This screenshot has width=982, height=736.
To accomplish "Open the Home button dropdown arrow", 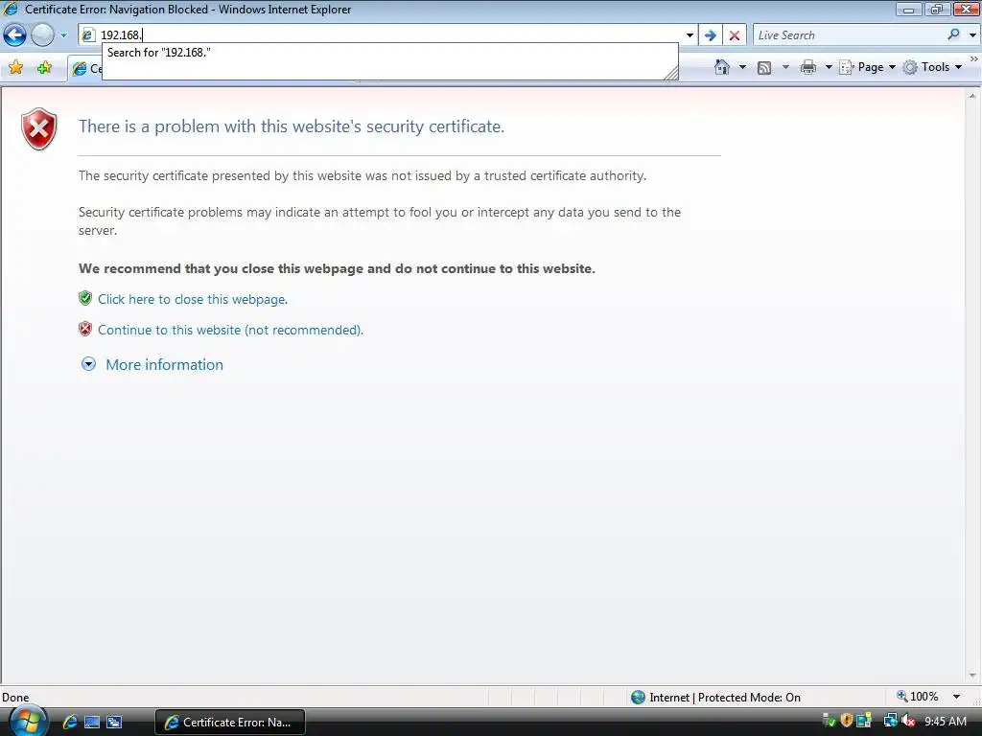I will (x=743, y=67).
